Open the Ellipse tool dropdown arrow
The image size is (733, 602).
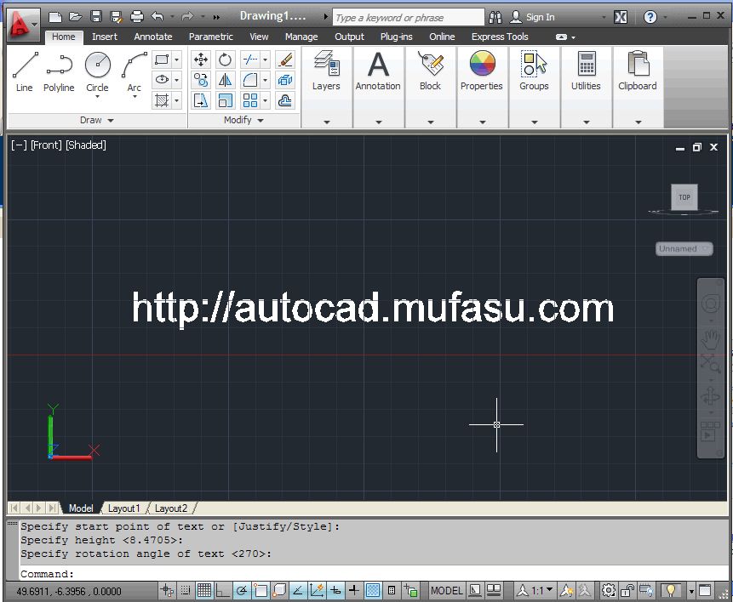[177, 79]
